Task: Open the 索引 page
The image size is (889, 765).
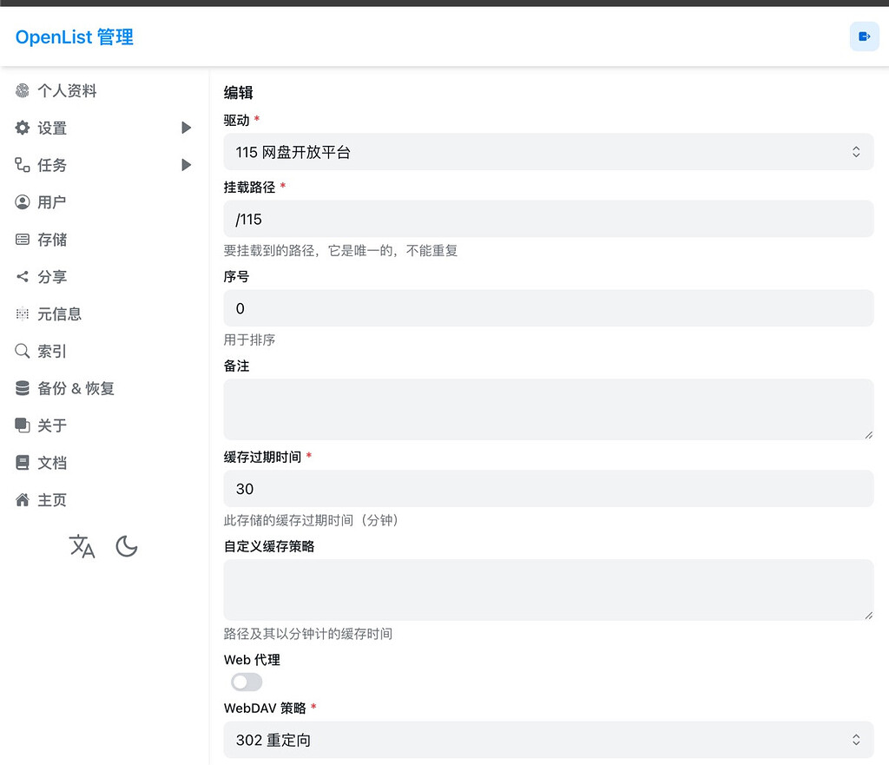Action: (x=52, y=351)
